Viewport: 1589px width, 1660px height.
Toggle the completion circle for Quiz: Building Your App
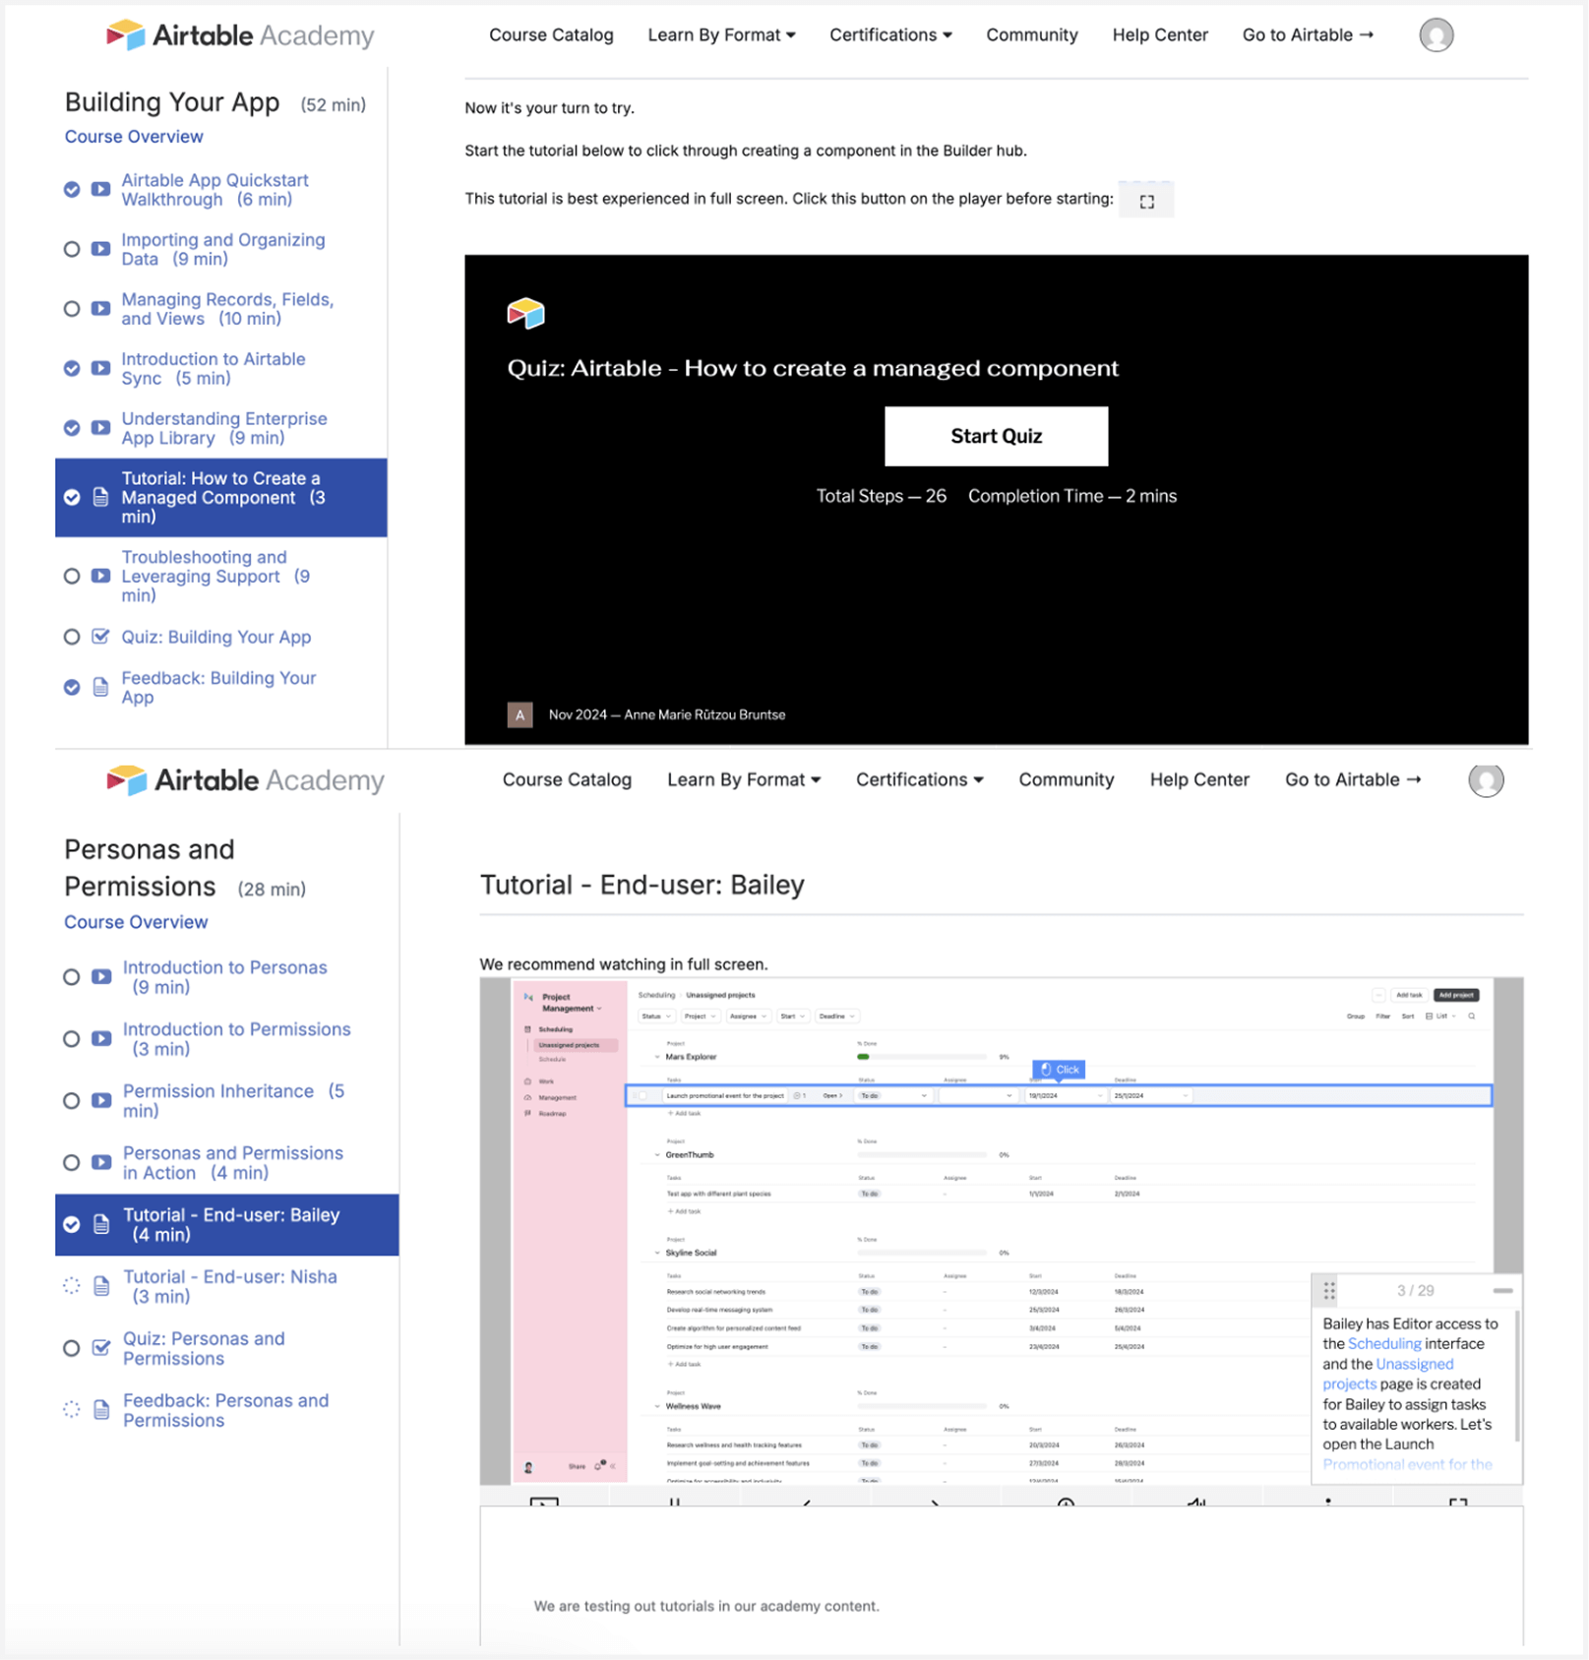pyautogui.click(x=72, y=637)
